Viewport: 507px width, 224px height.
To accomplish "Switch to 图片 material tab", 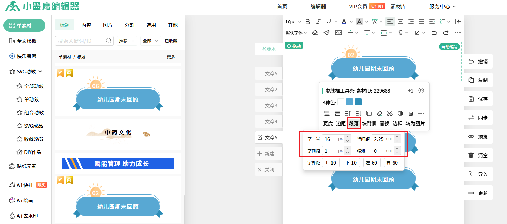I will click(108, 25).
